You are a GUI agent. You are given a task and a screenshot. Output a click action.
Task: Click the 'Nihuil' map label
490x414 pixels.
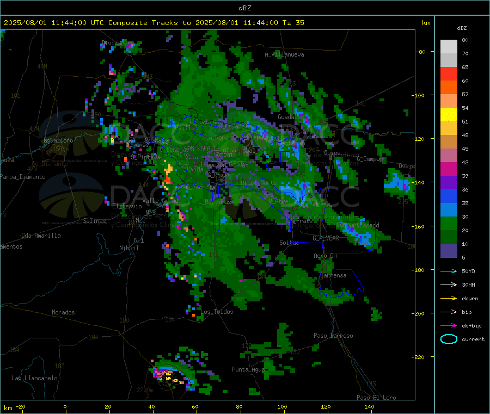coord(128,248)
